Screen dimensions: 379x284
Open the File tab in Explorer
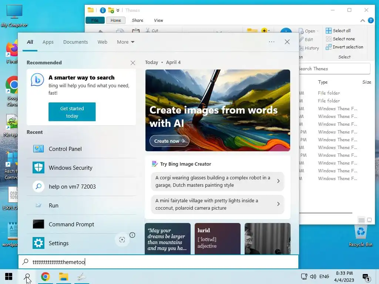[95, 20]
